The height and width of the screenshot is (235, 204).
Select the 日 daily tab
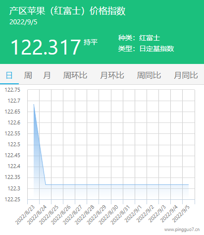[x=9, y=75]
